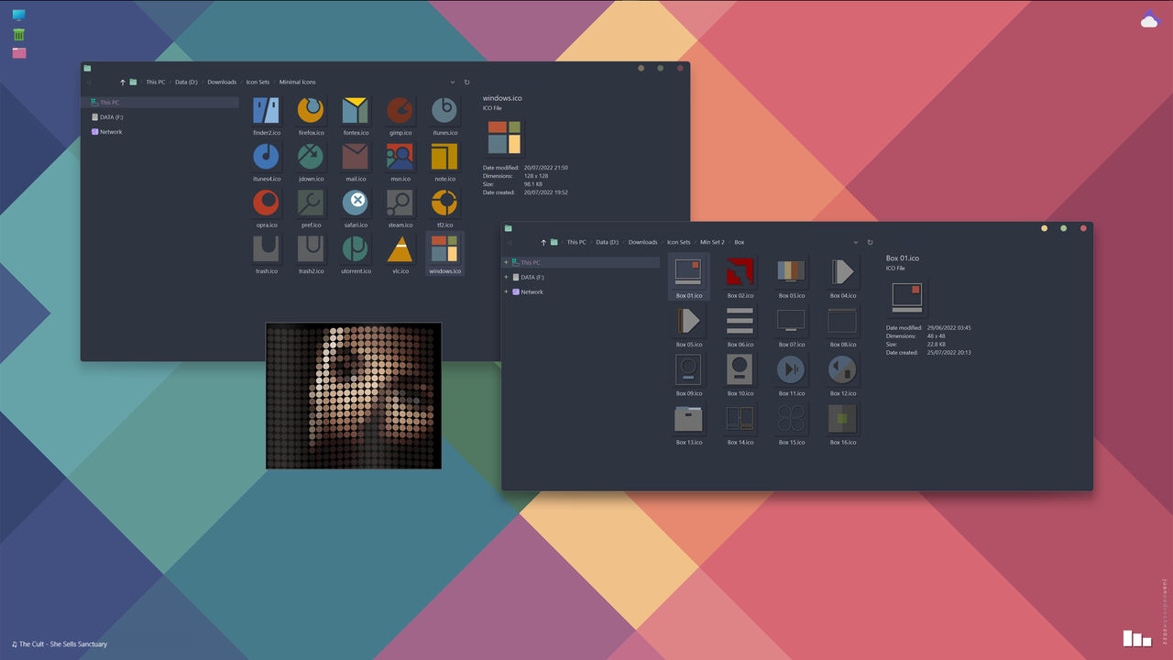Select the pref.ico file
1173x660 pixels.
(x=311, y=208)
